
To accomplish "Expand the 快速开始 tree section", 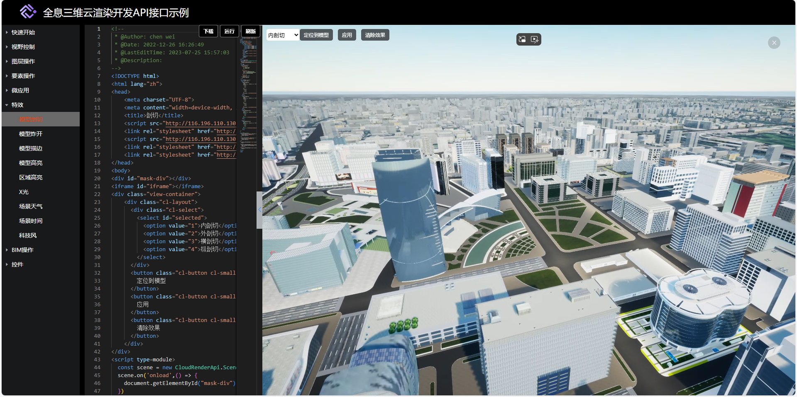I will point(23,32).
